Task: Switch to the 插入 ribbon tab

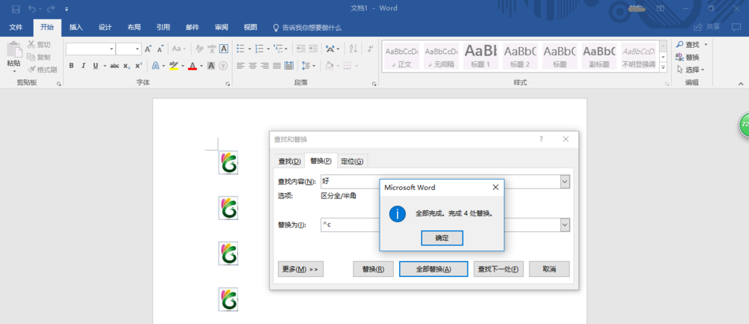Action: pos(76,27)
